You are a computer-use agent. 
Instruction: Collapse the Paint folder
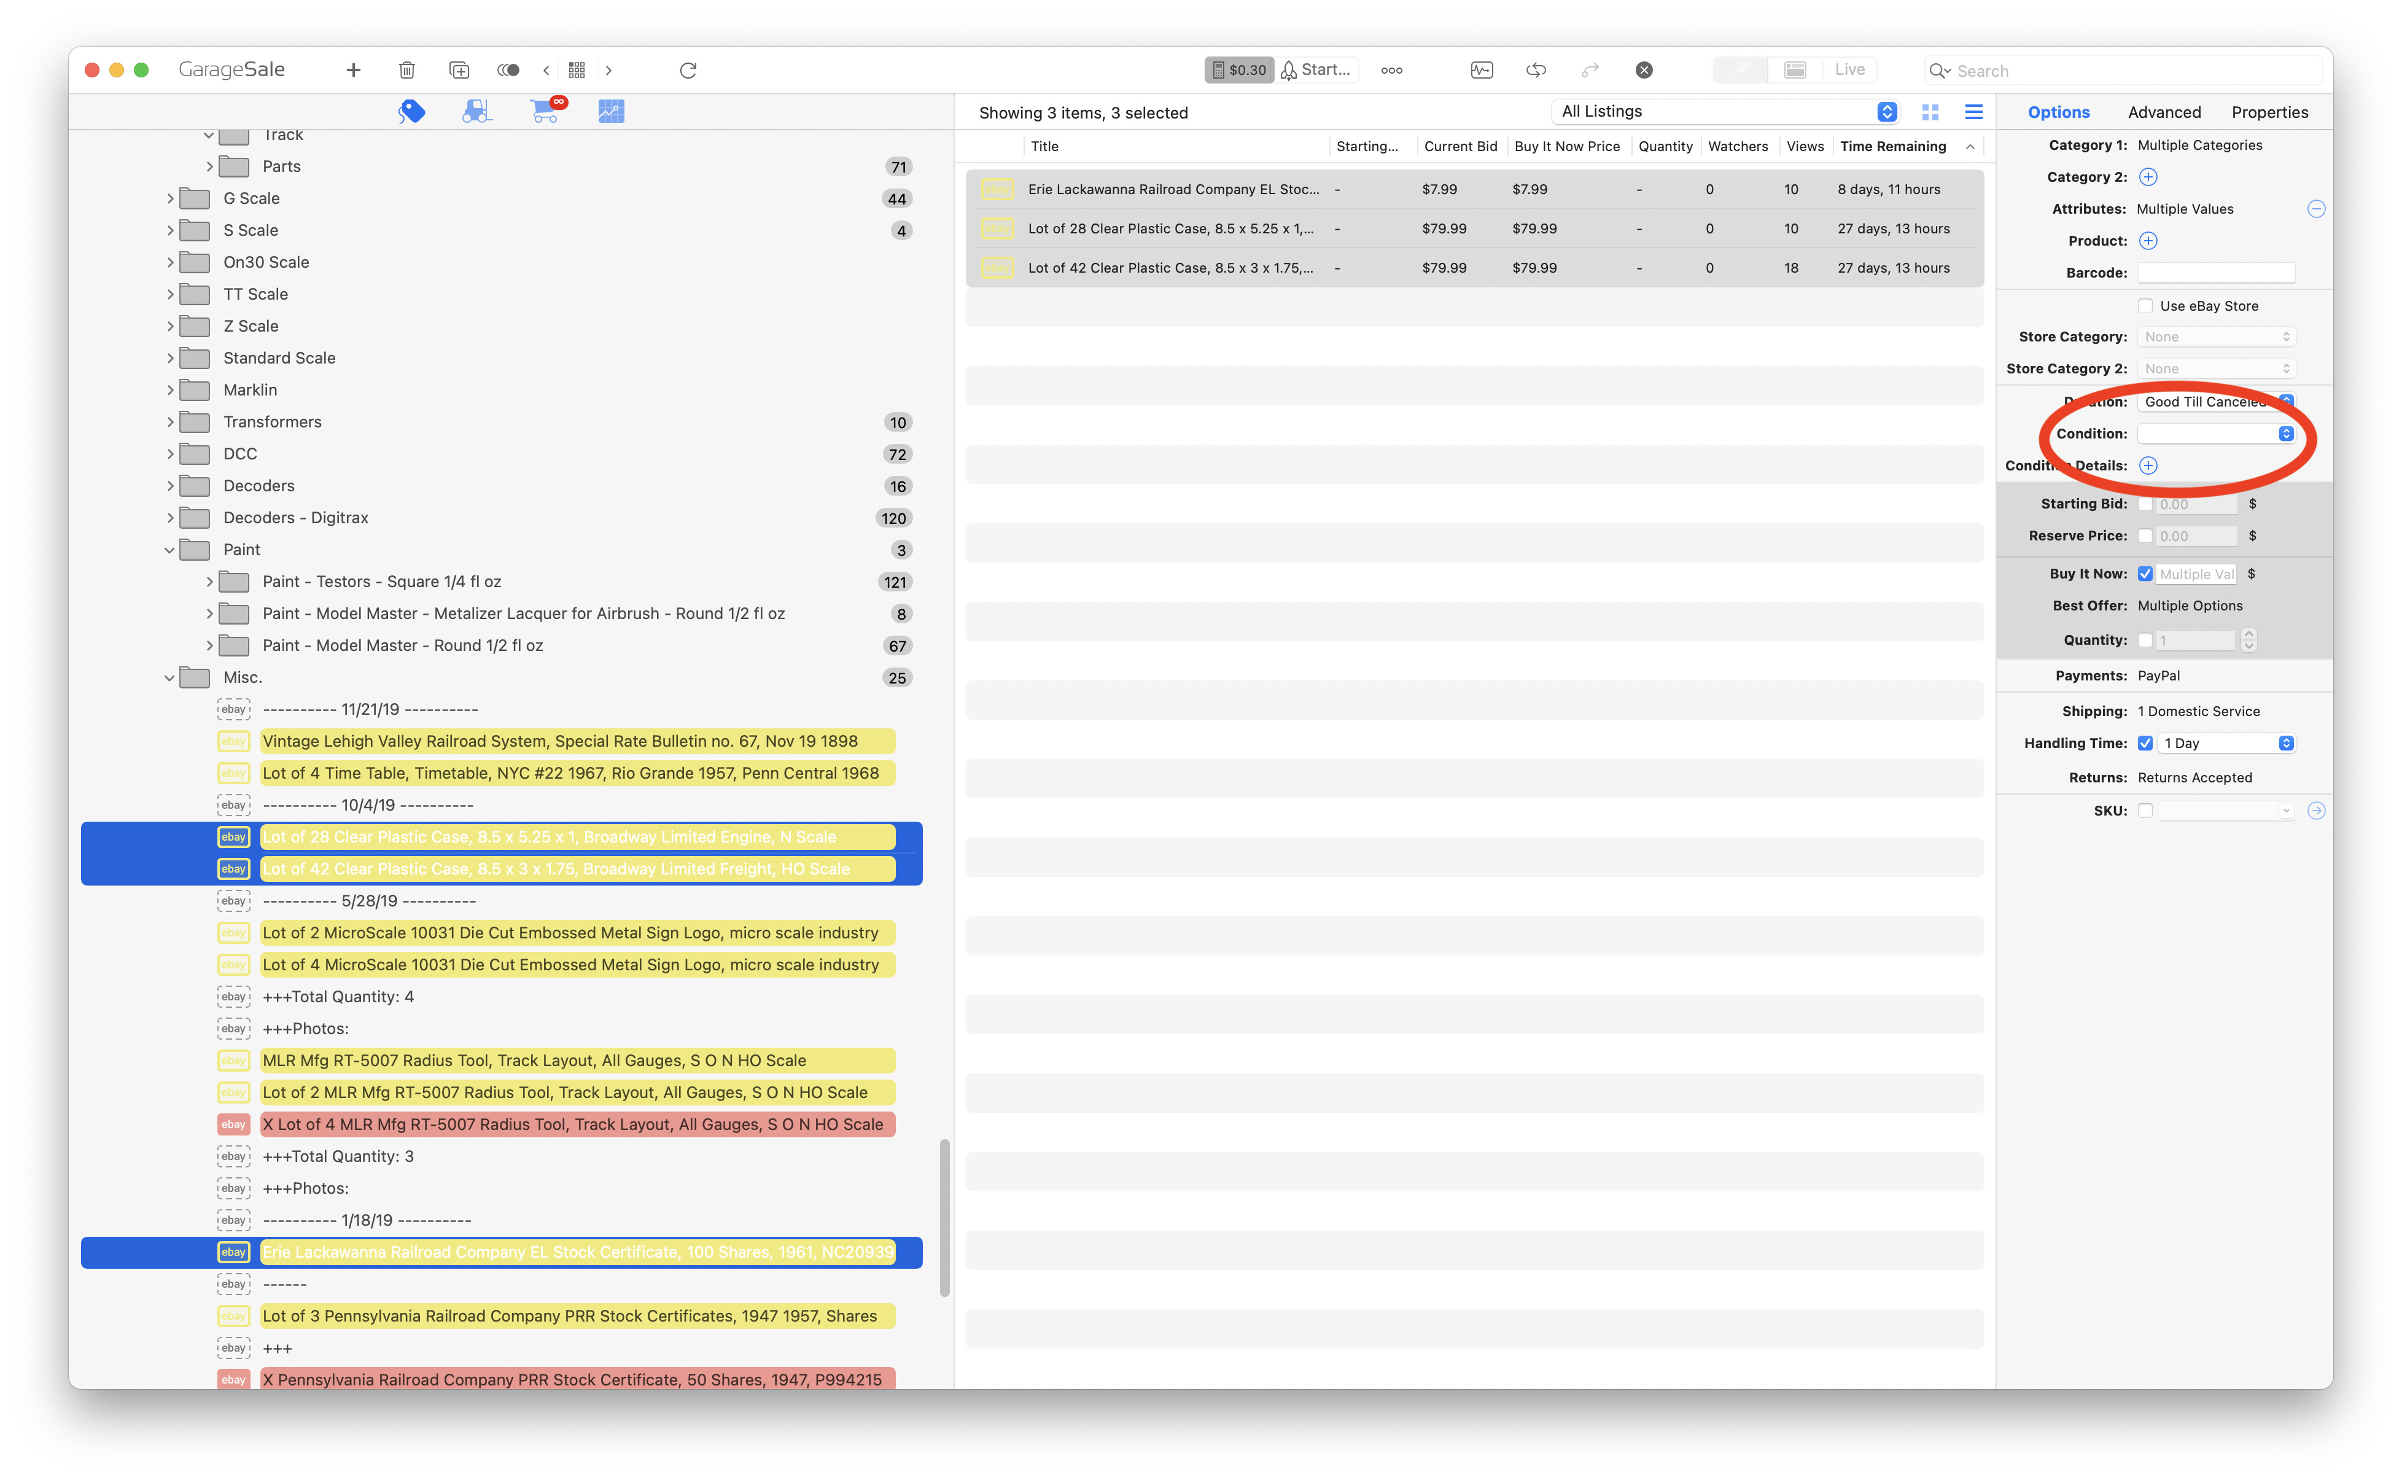170,549
